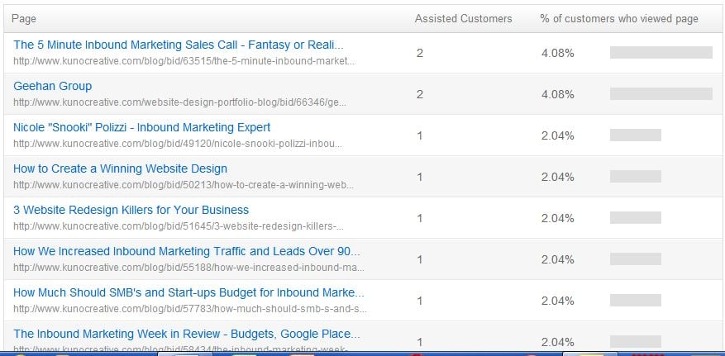Image resolution: width=725 pixels, height=356 pixels.
Task: Click the blog/bid/63515 URL text
Action: (x=184, y=61)
